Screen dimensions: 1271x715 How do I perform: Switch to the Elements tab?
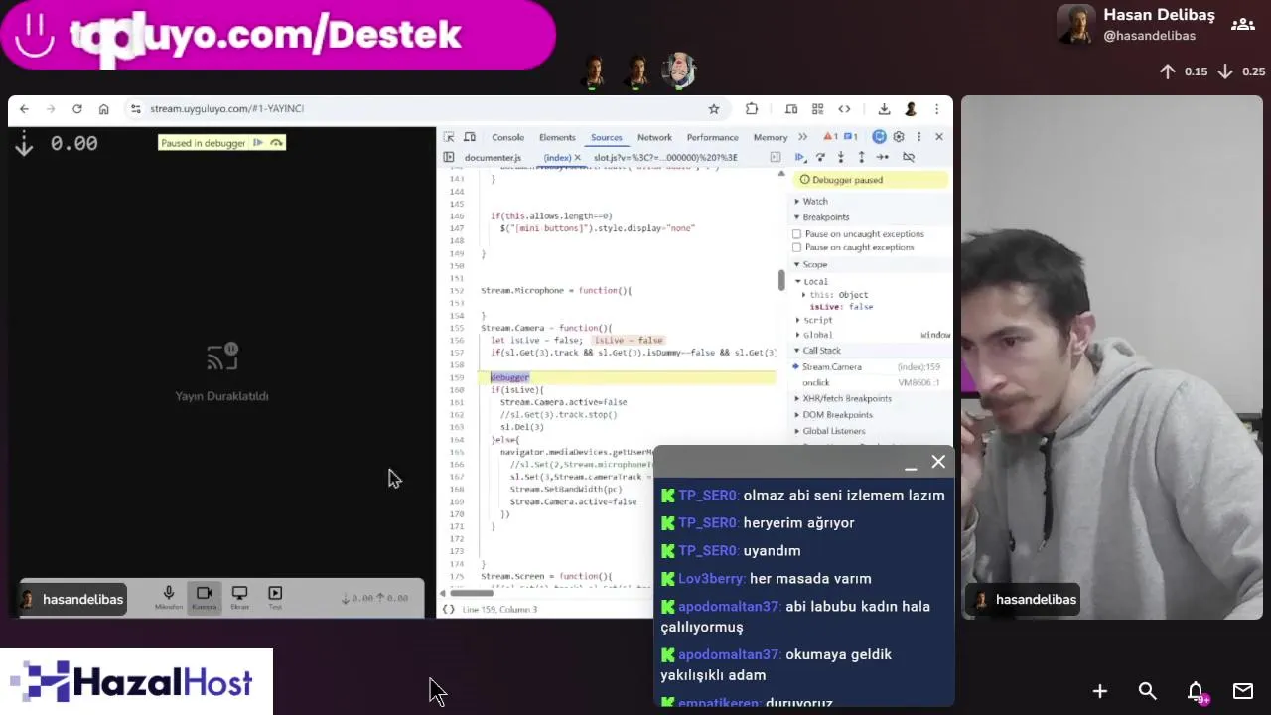coord(557,137)
